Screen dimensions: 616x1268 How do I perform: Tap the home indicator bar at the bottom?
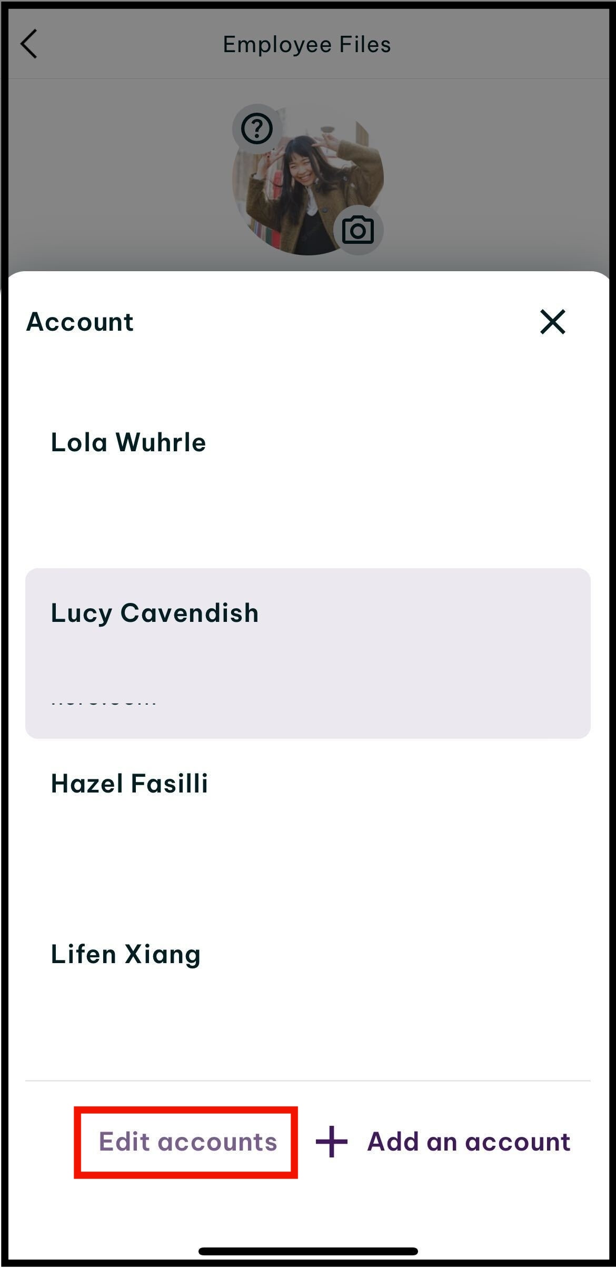[308, 1251]
